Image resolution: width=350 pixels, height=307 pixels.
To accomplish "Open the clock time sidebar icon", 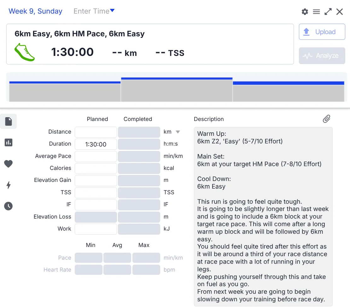I will (9, 206).
